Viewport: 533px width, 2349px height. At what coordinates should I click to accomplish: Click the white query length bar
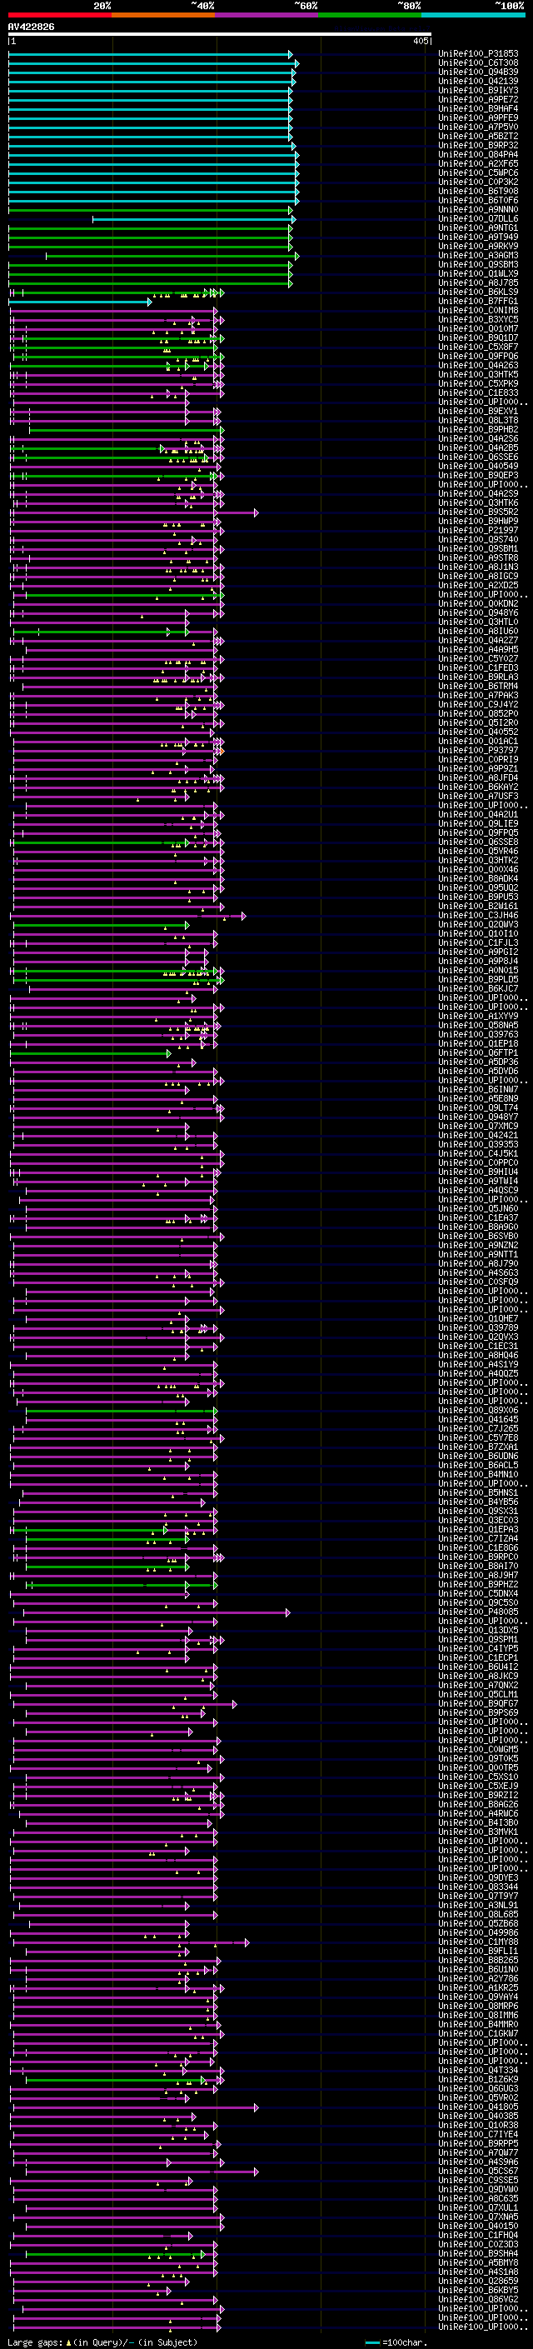tap(220, 35)
